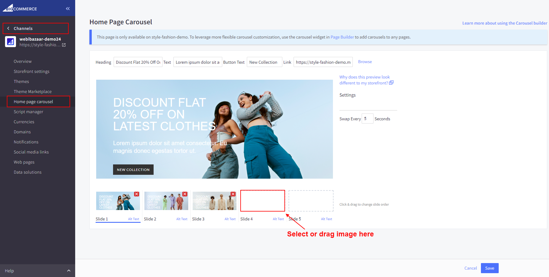The height and width of the screenshot is (277, 549).
Task: Click the Swap Every seconds field
Action: coord(367,119)
